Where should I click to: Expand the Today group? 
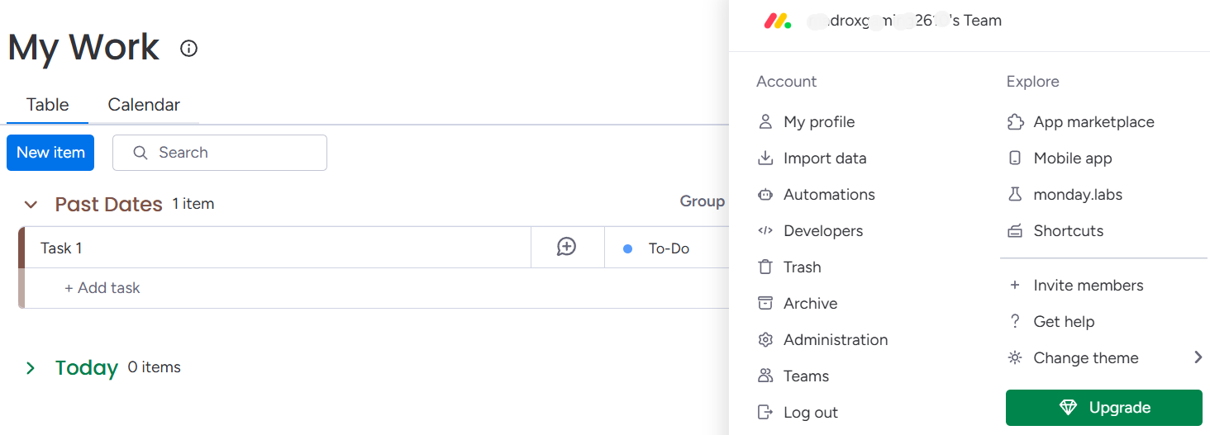31,367
